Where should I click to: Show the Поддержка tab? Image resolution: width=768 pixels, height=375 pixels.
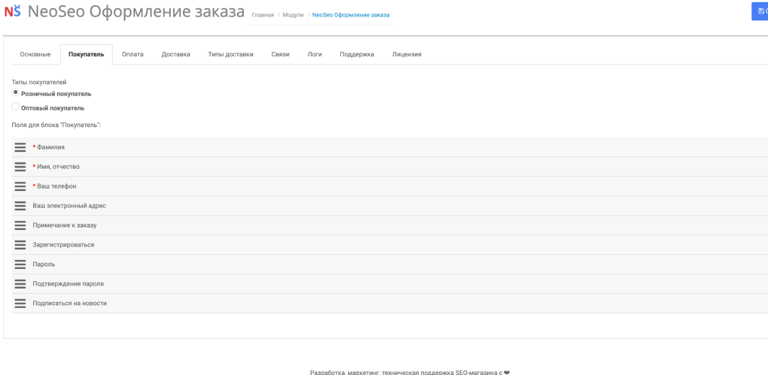(357, 54)
